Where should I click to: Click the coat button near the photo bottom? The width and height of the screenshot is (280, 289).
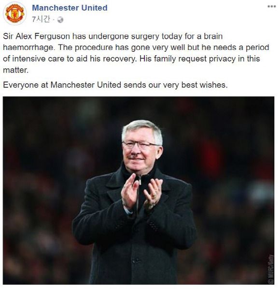[x=136, y=260]
